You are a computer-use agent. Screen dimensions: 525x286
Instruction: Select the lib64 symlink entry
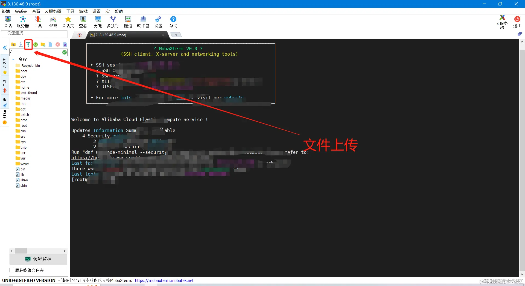click(x=22, y=180)
